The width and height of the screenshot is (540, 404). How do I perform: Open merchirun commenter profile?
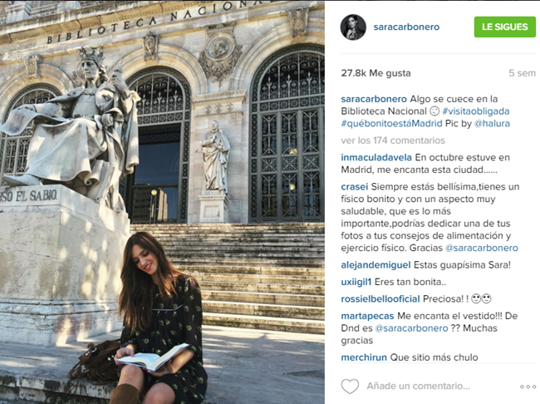point(364,357)
